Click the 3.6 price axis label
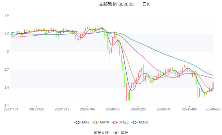Image resolution: width=222 pixels, height=135 pixels. (x=7, y=16)
